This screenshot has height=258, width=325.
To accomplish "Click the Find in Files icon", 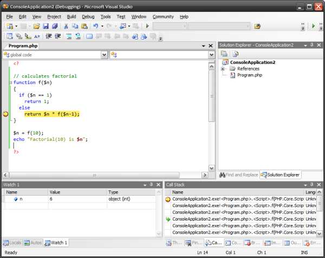I will [257, 26].
